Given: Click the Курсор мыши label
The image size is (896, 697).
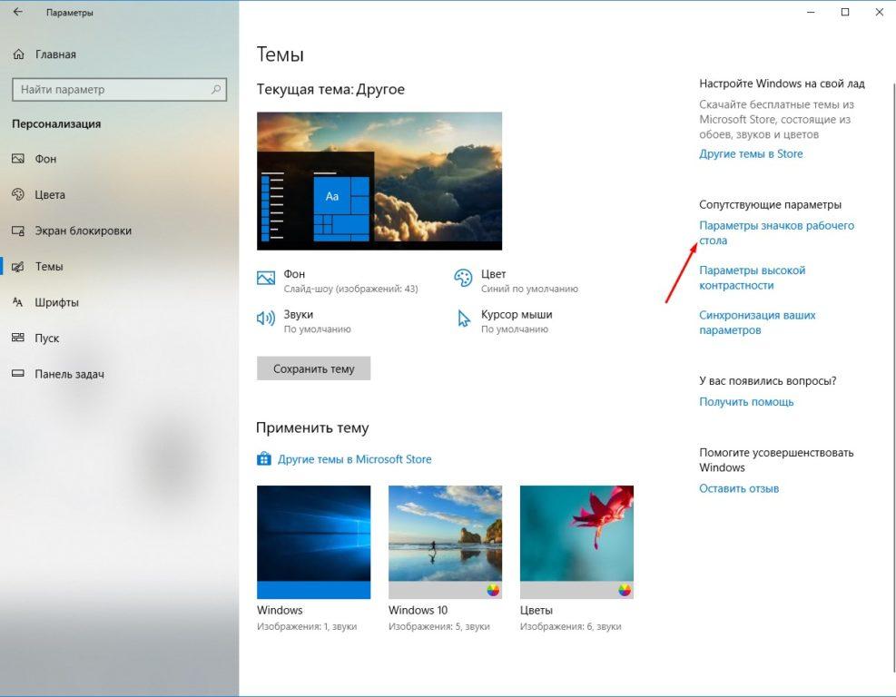Looking at the screenshot, I should coord(517,314).
